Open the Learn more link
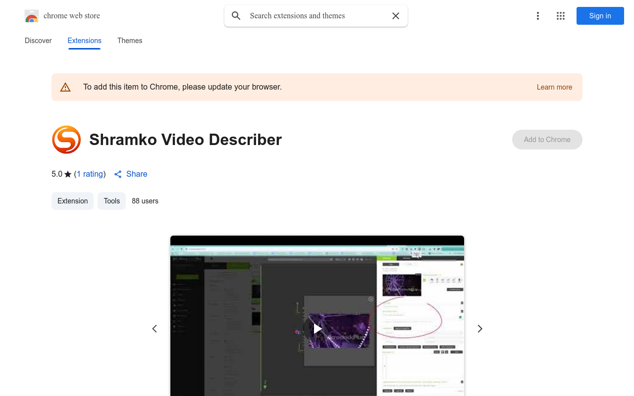The width and height of the screenshot is (634, 396). [x=554, y=87]
